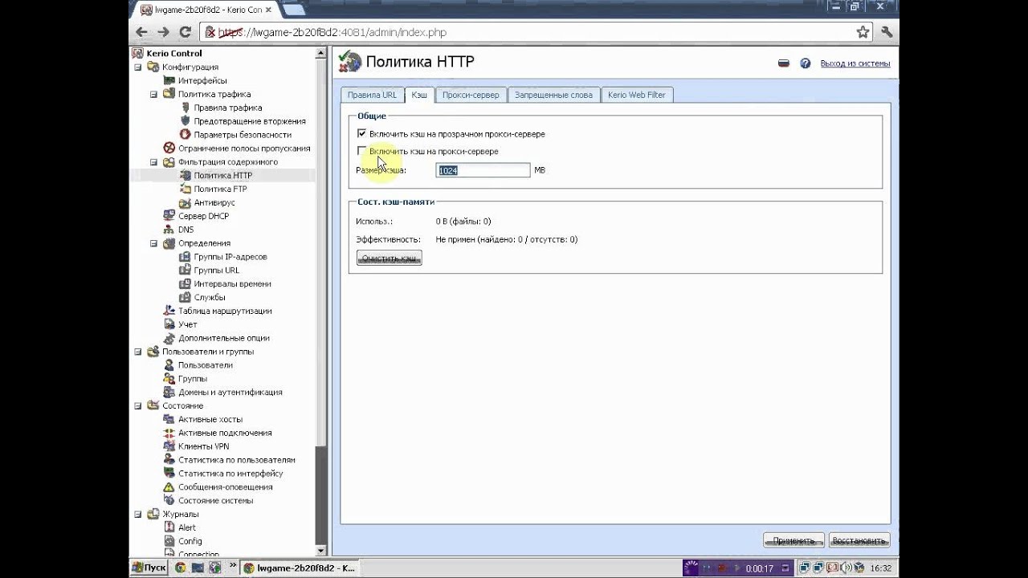This screenshot has width=1028, height=578.
Task: Open a new browser tab
Action: click(x=294, y=10)
